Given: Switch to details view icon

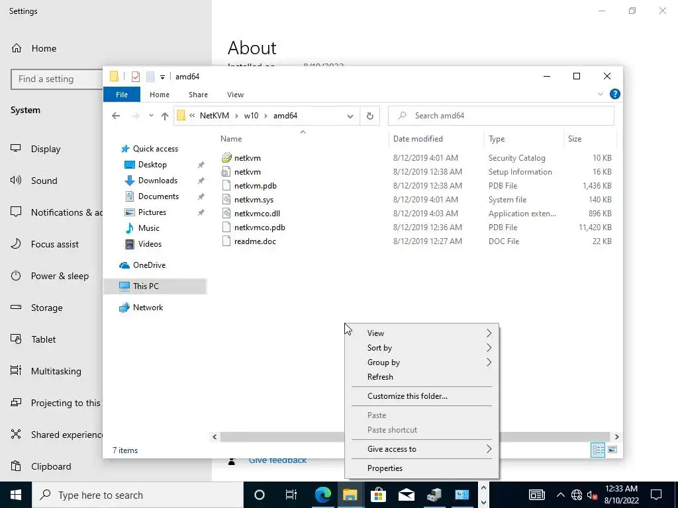Looking at the screenshot, I should tap(598, 450).
